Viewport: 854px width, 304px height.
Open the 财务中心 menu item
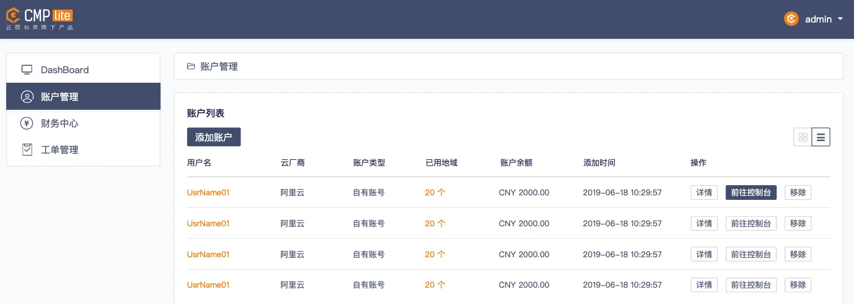(x=83, y=123)
